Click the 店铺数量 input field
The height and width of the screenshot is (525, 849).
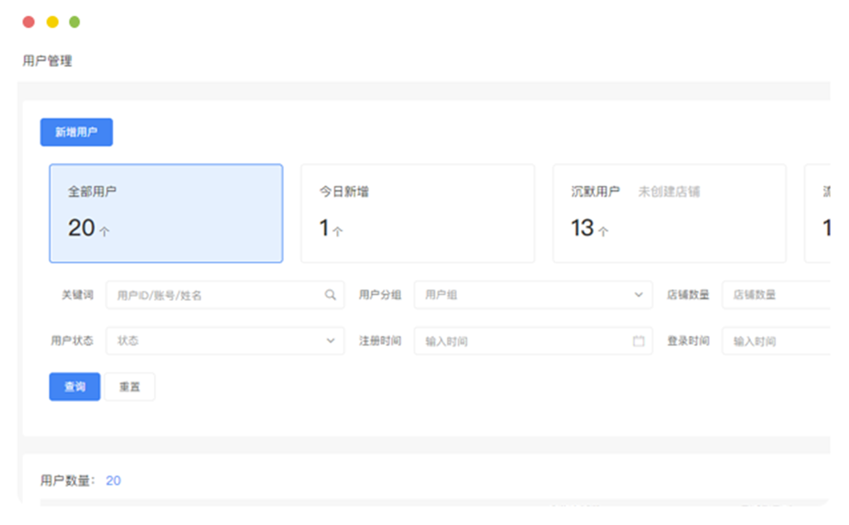pyautogui.click(x=775, y=295)
